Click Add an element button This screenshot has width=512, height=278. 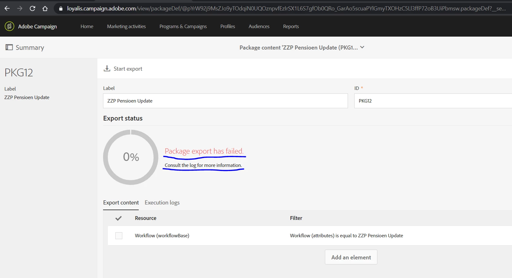coord(351,257)
